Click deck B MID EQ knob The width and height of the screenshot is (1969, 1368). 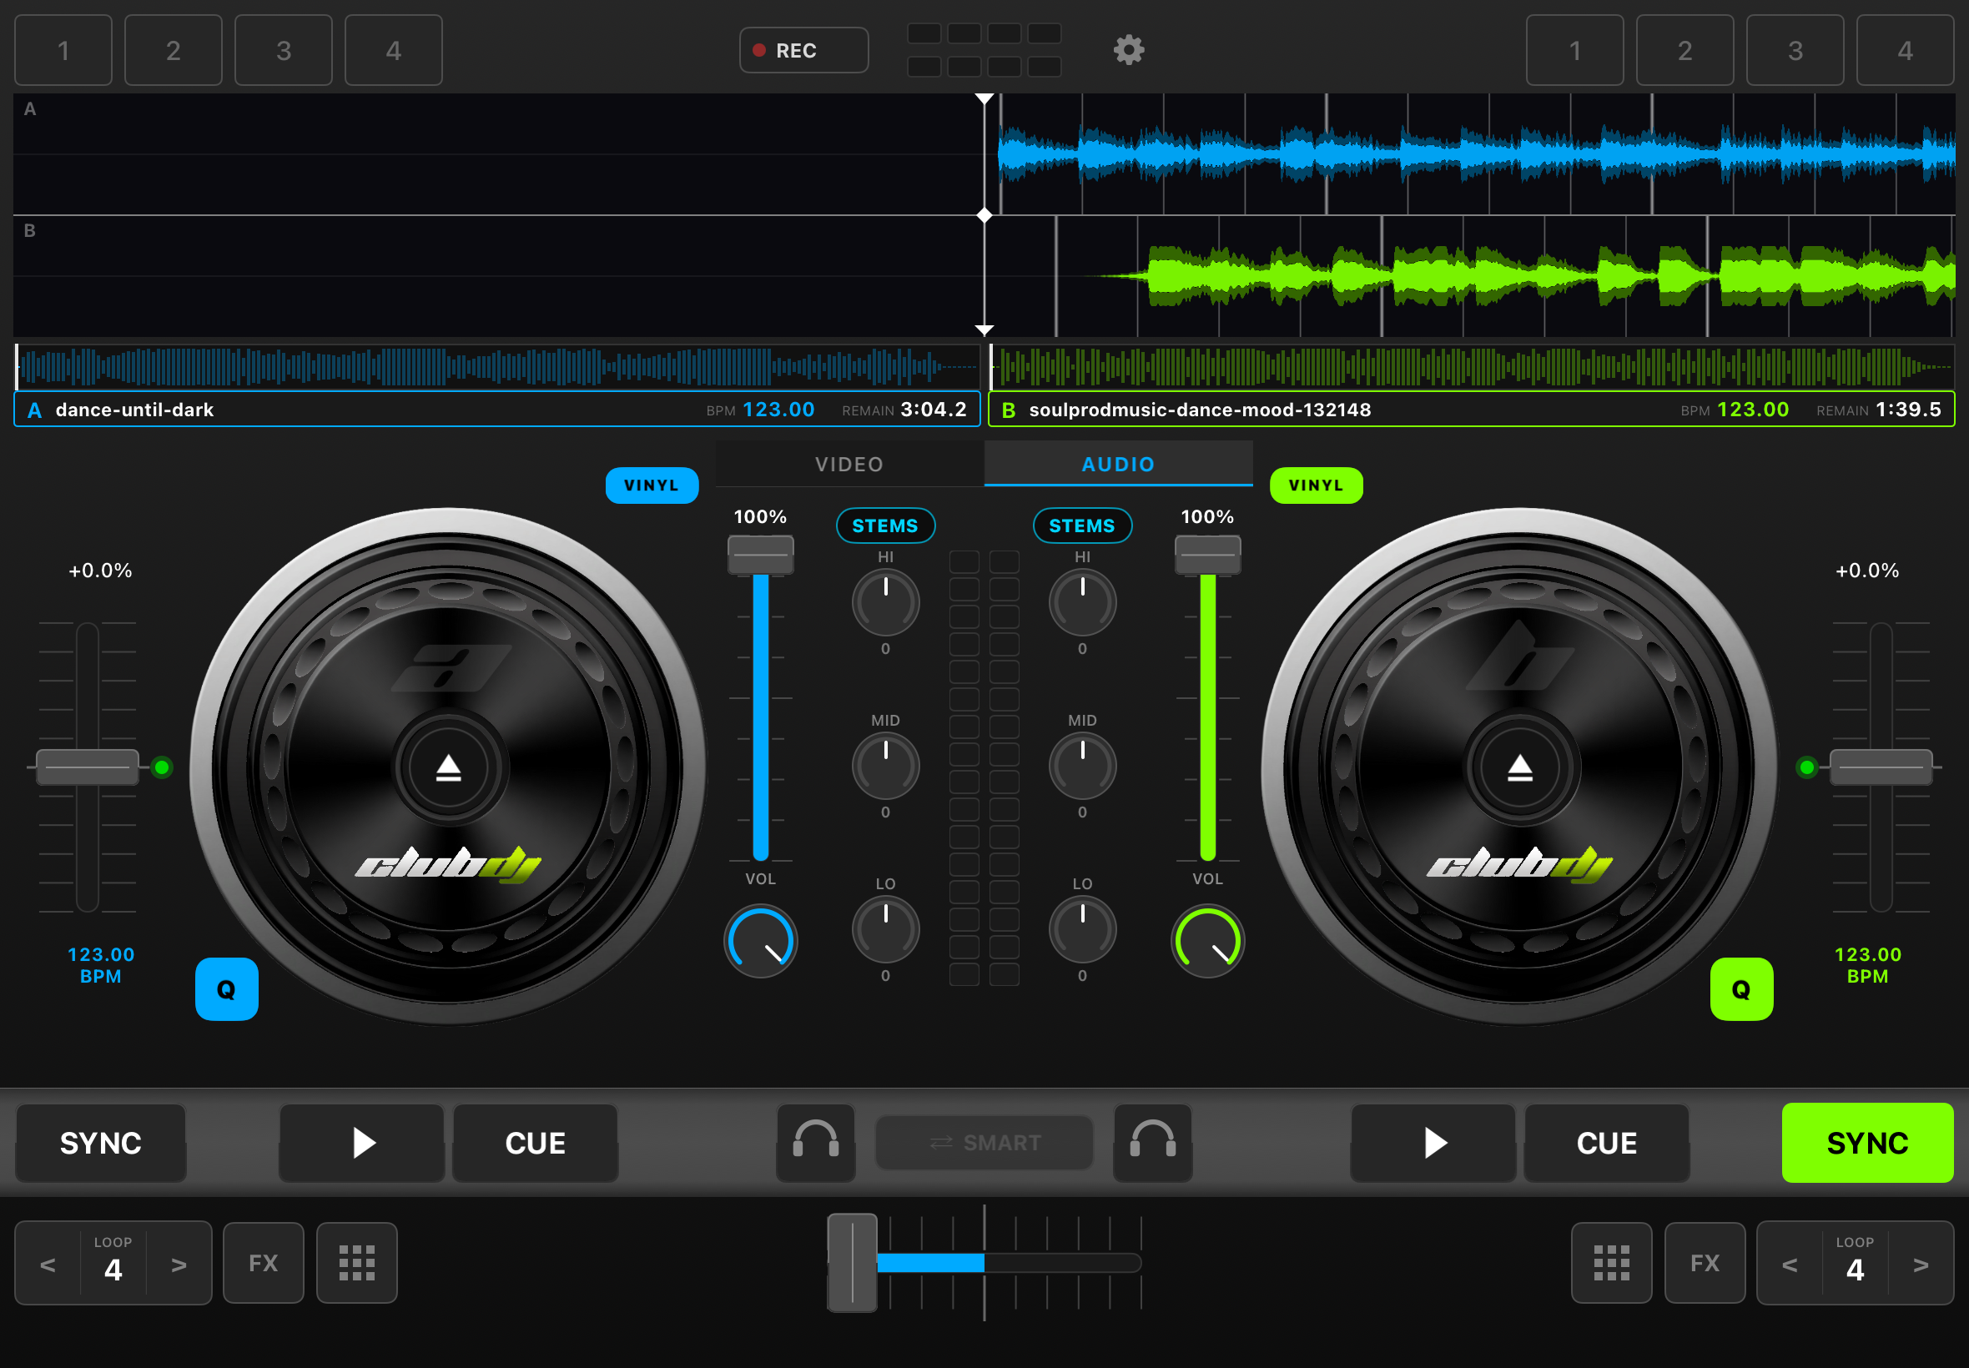pyautogui.click(x=1082, y=766)
